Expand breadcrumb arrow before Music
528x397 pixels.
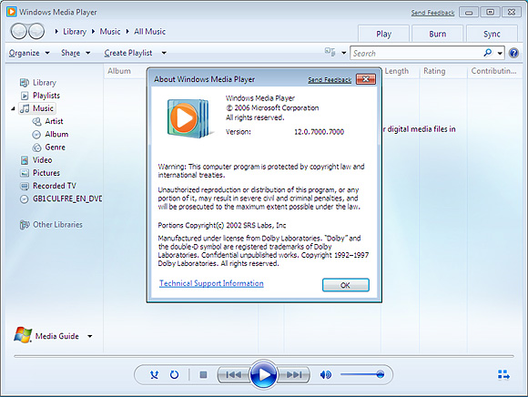pos(93,32)
